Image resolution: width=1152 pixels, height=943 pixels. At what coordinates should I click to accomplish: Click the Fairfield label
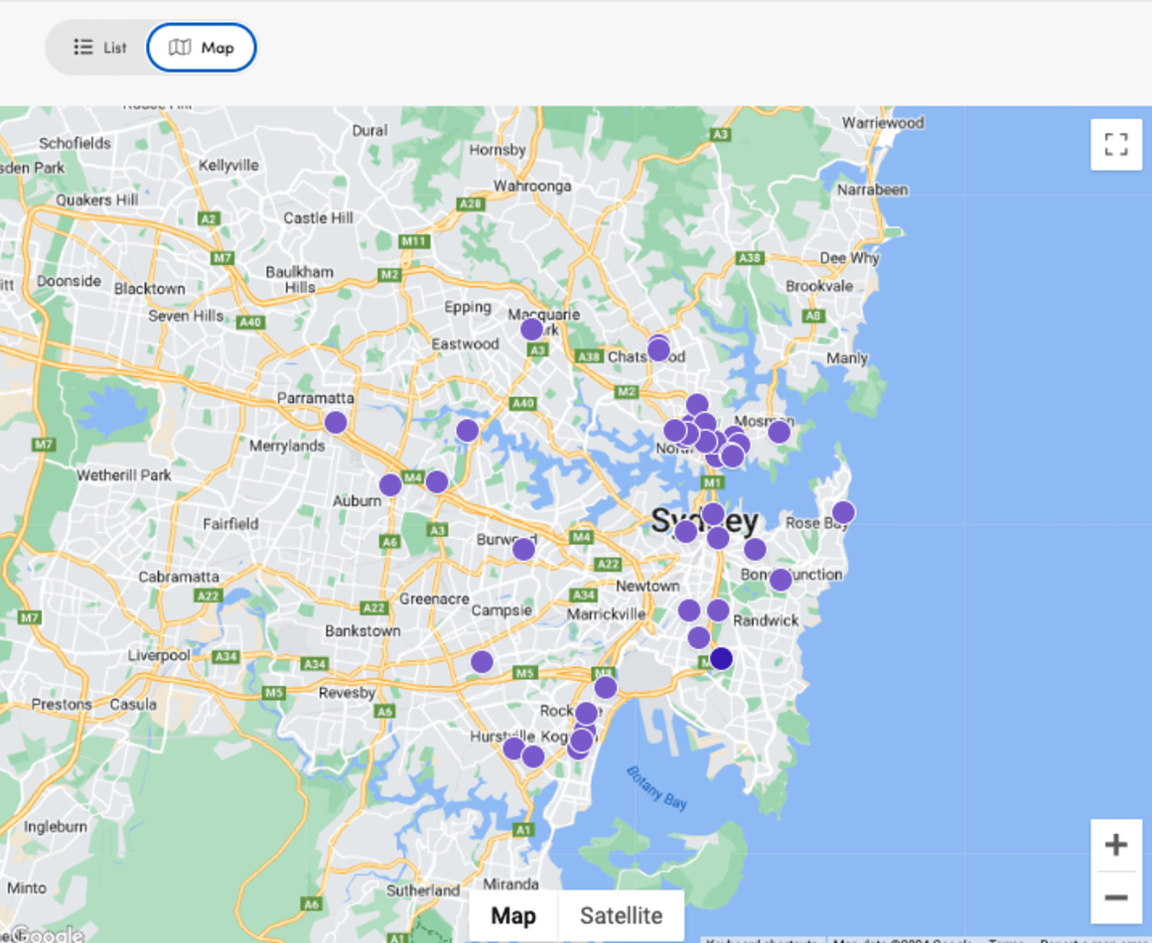point(230,524)
